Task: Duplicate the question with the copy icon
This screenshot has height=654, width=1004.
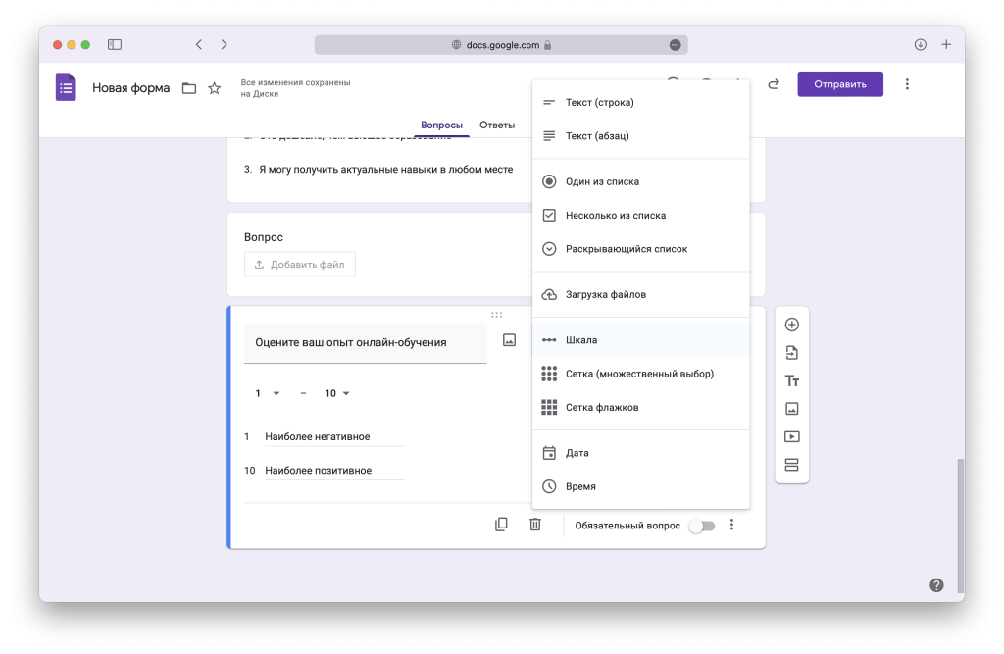Action: click(501, 525)
